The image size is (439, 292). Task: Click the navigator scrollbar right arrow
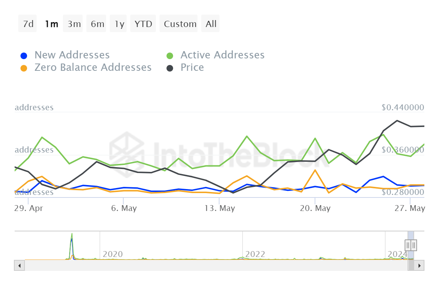tap(420, 265)
